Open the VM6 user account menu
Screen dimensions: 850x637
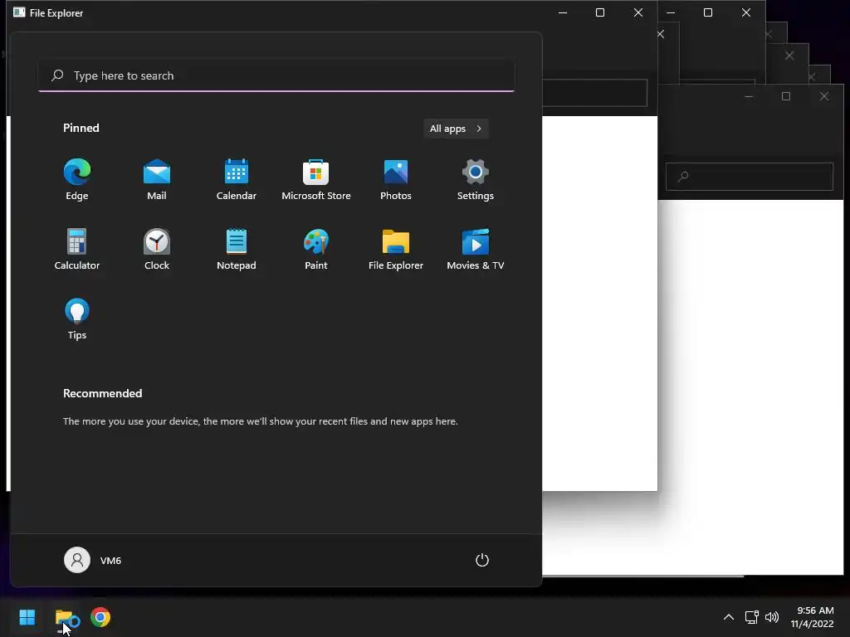[x=93, y=560]
